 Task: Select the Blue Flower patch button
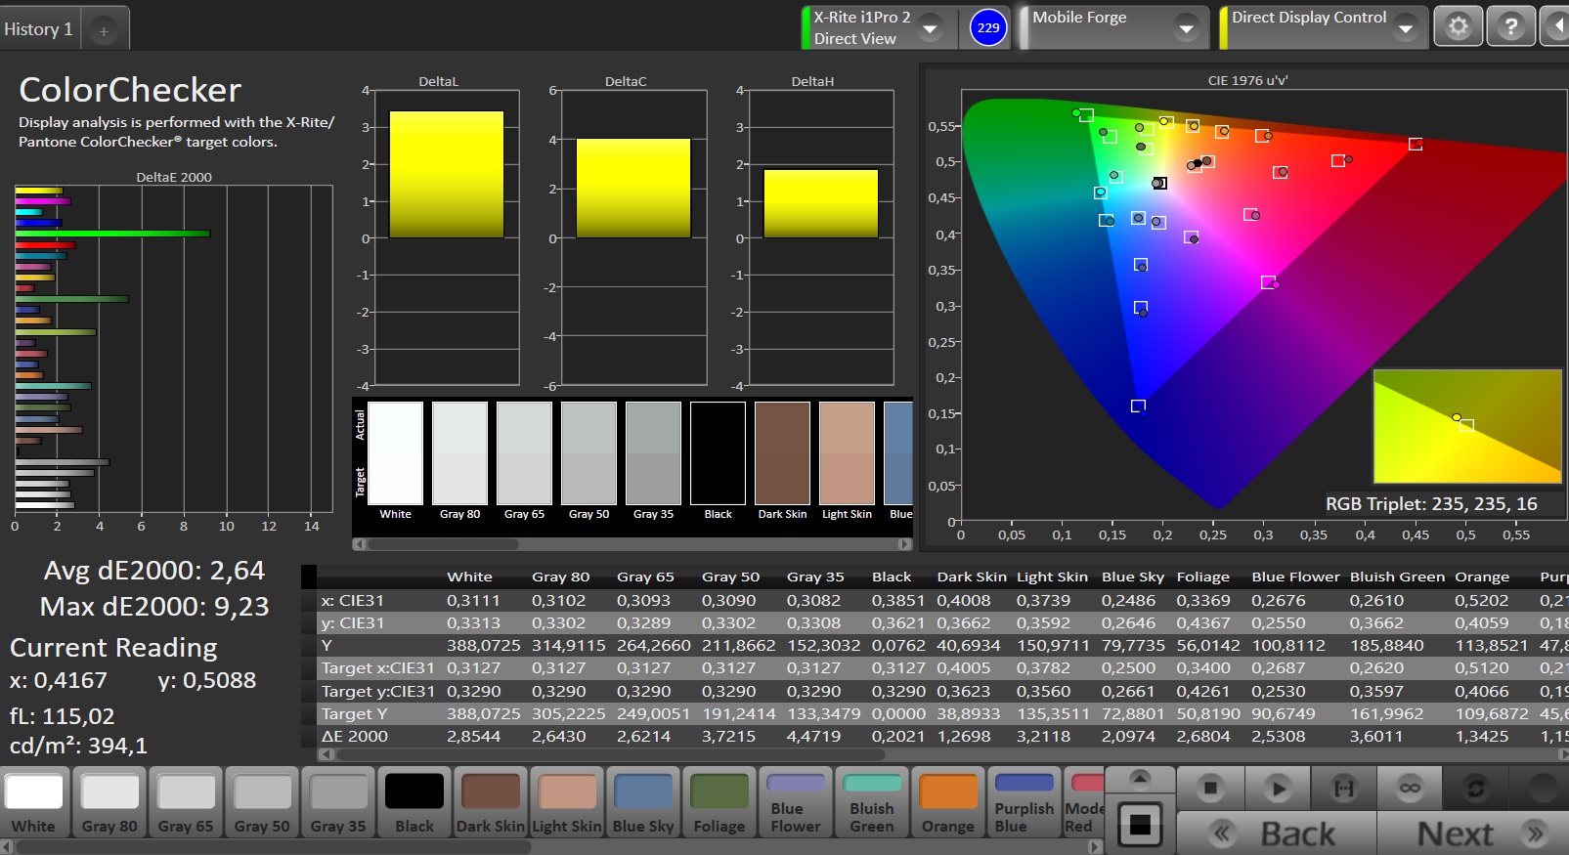pos(796,803)
